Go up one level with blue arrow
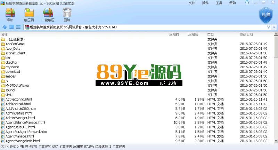278x150 pixels. coord(5,27)
